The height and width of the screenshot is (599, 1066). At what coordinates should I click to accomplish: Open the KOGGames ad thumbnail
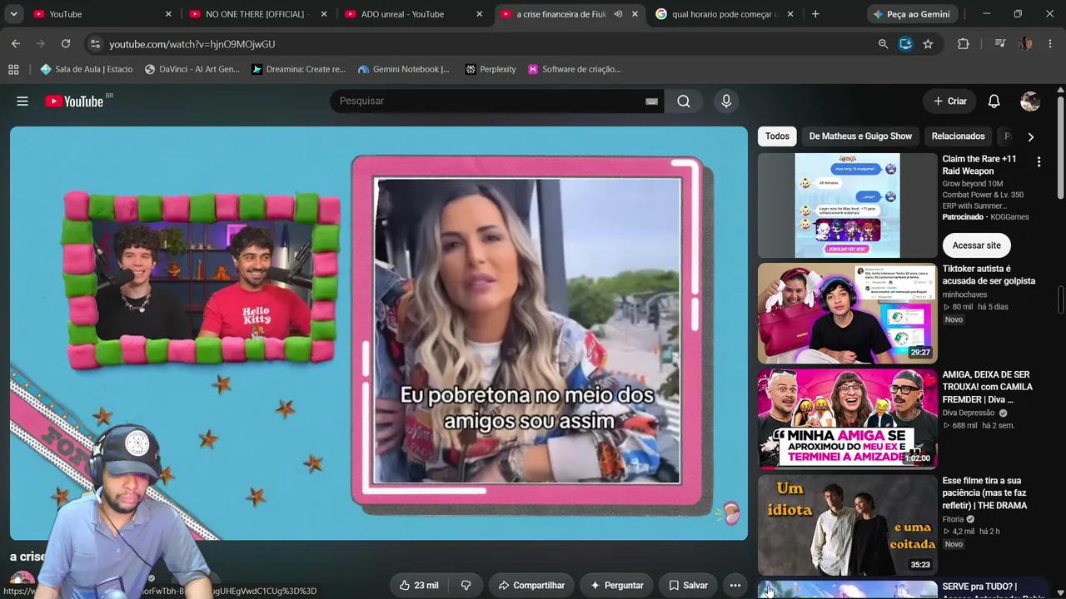[848, 205]
